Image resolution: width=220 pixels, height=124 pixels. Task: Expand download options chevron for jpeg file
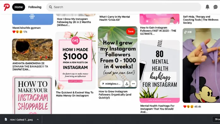[x=38, y=120]
